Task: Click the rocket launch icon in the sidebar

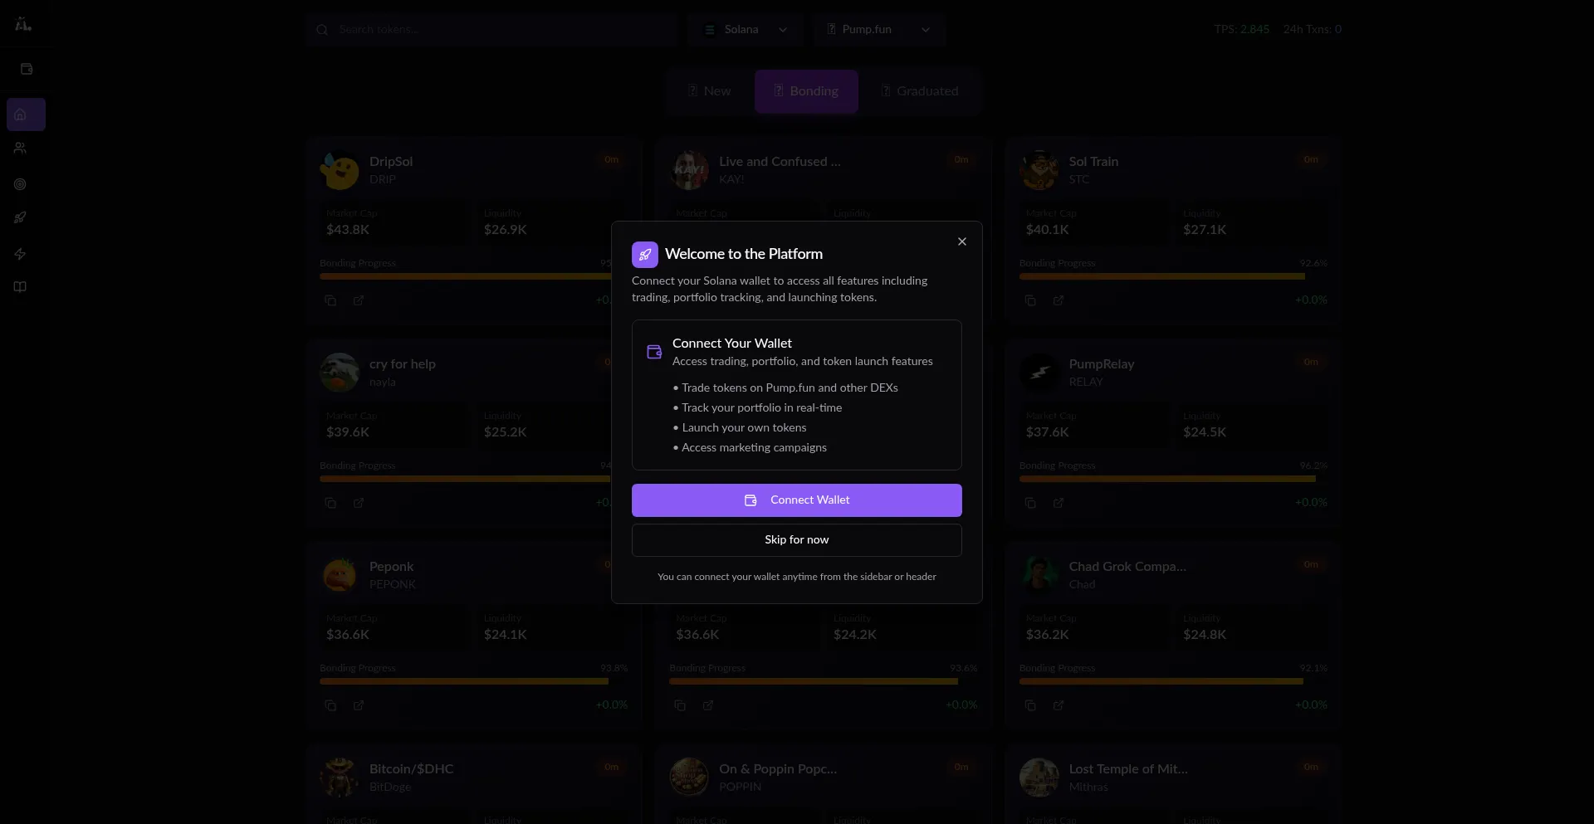Action: tap(21, 217)
